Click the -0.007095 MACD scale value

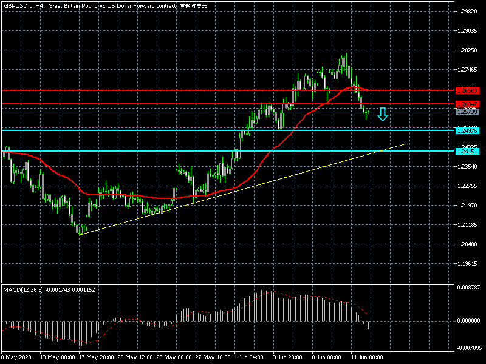[x=468, y=348]
